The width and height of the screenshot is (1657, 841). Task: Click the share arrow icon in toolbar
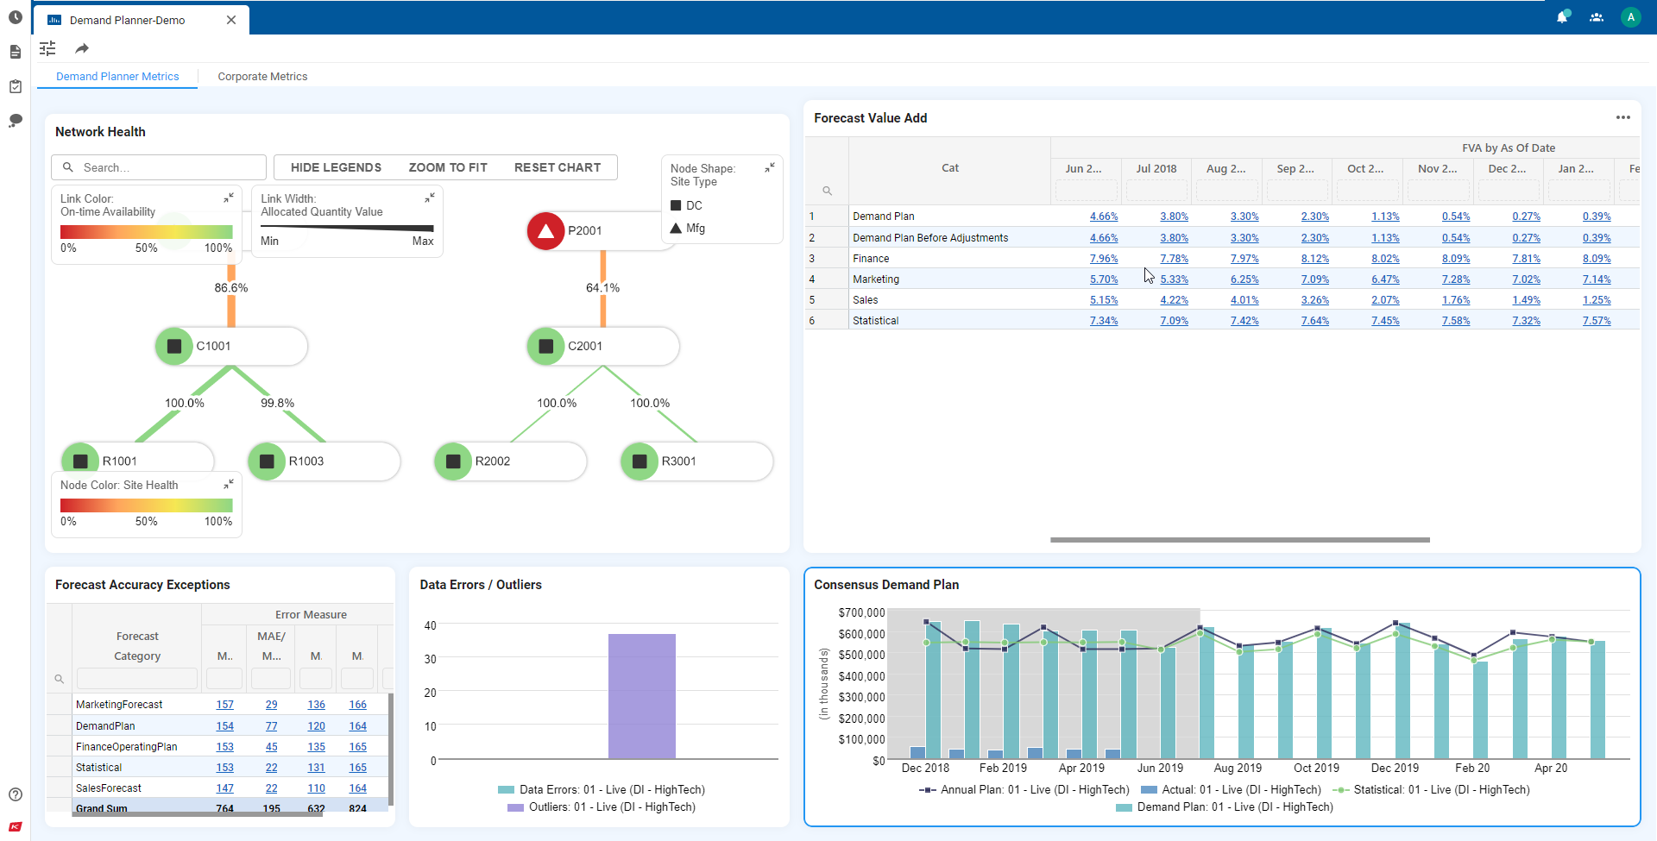(82, 48)
